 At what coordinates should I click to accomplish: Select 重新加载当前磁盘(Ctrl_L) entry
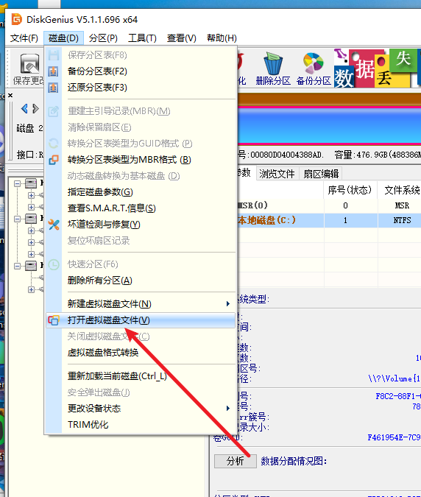pyautogui.click(x=141, y=376)
